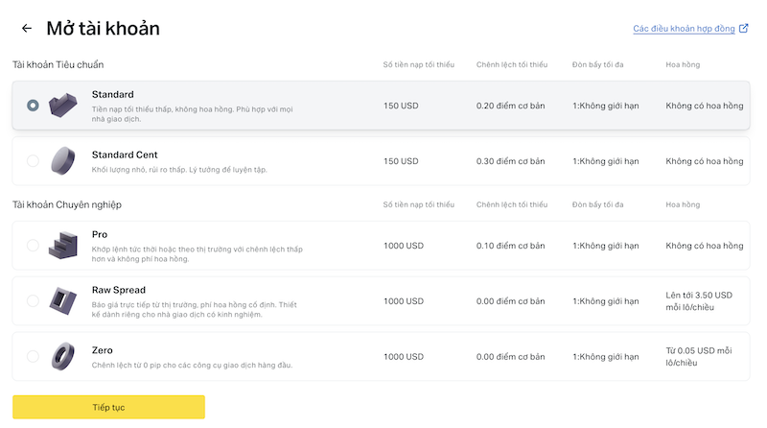Click the back arrow icon
This screenshot has height=428, width=767.
click(x=27, y=29)
